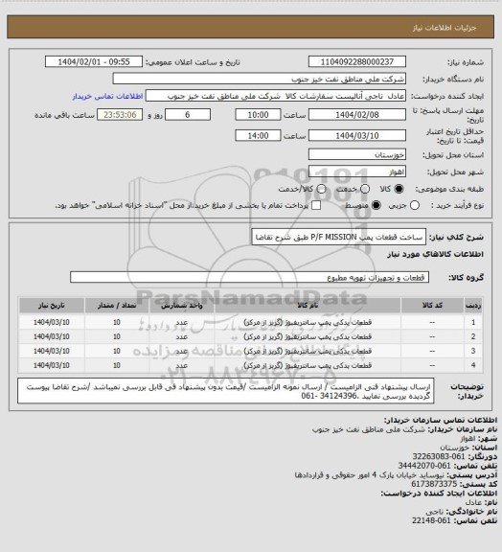Screen dimensions: 502x552
Task: Click the postal code 6173873375
Action: click(x=434, y=484)
